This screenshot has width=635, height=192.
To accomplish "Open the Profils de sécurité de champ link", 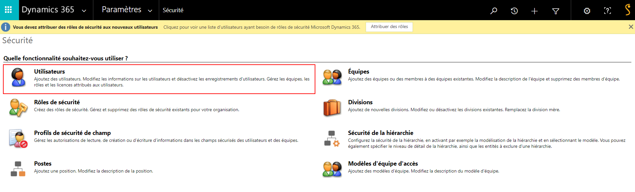I will (72, 133).
